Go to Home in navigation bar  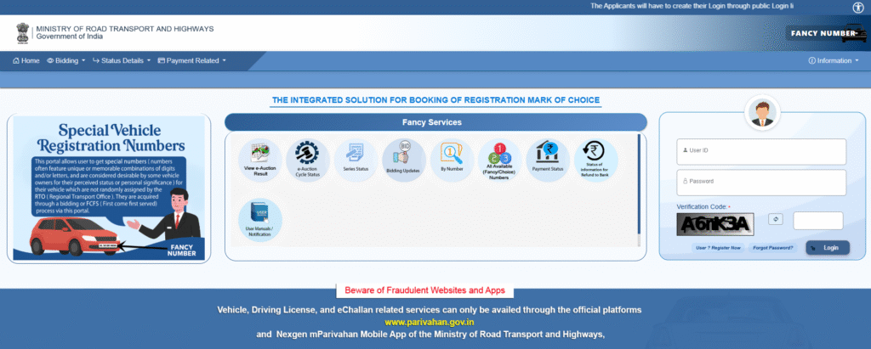point(26,61)
